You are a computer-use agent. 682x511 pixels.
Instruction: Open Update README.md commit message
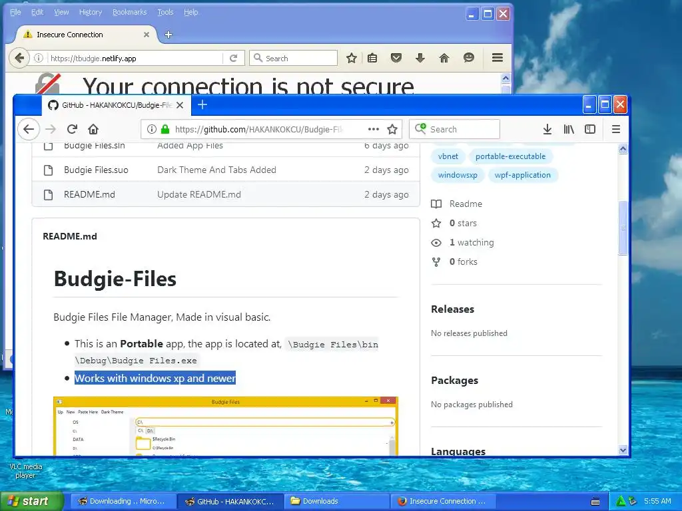tap(198, 195)
